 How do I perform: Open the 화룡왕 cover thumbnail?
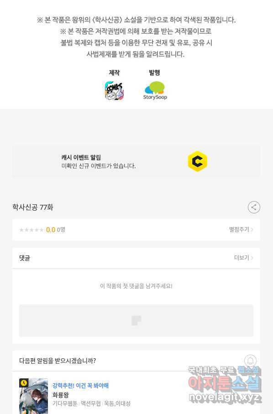(33, 396)
